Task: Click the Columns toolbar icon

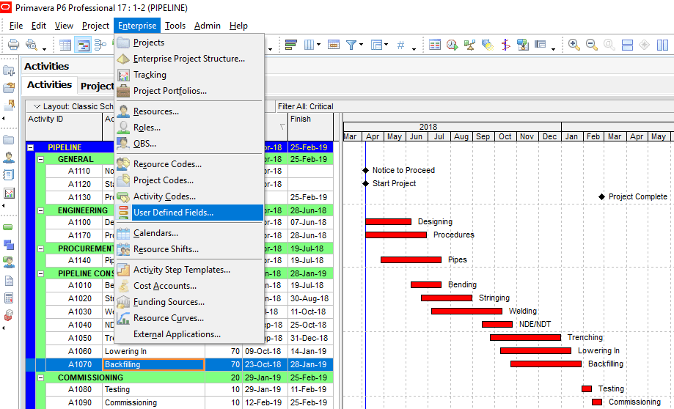Action: 309,45
